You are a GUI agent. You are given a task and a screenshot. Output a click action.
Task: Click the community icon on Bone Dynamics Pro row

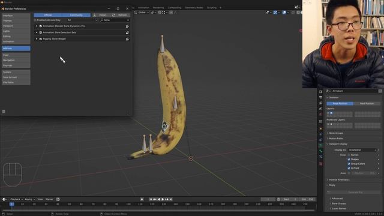(127, 26)
